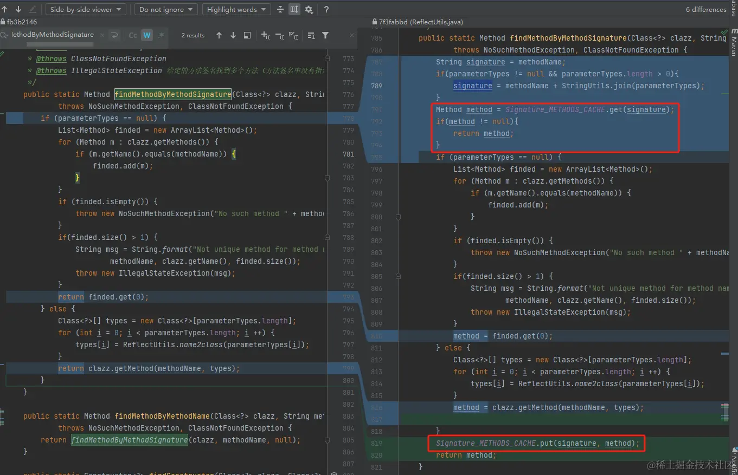Viewport: 738px width, 475px height.
Task: Click the 6 differences label
Action: (705, 9)
